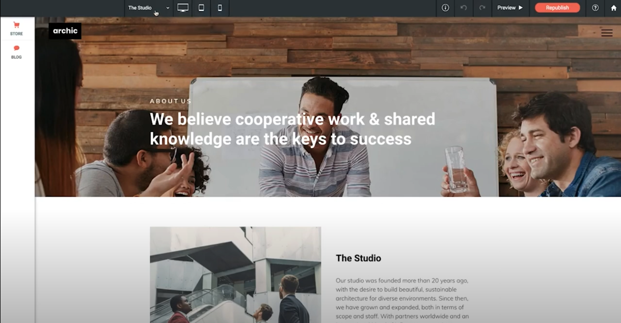Open the Store cart icon
621x323 pixels.
tap(16, 28)
